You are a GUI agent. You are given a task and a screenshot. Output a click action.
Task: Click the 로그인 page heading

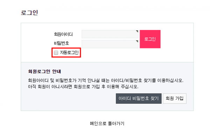pyautogui.click(x=29, y=13)
